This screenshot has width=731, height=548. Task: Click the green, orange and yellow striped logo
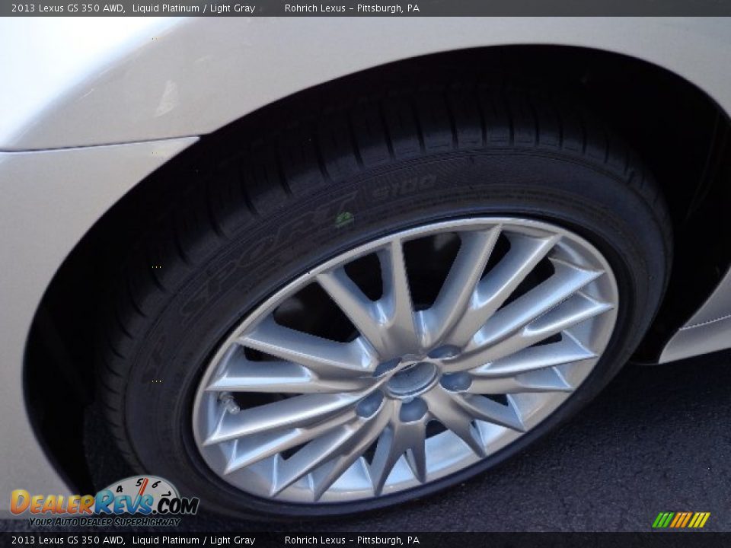(681, 520)
